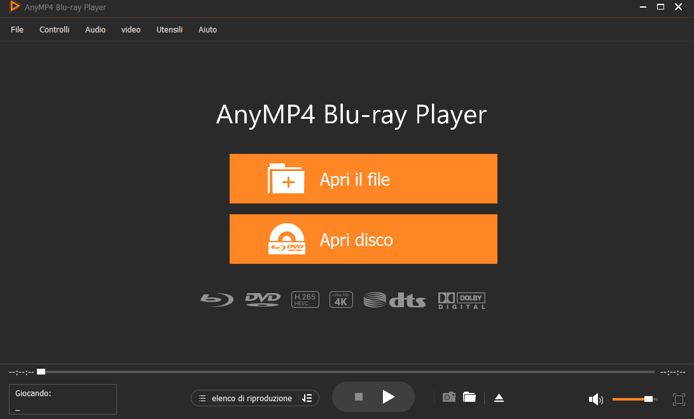Open the Audio menu
Screen dimensions: 694x419
(95, 30)
